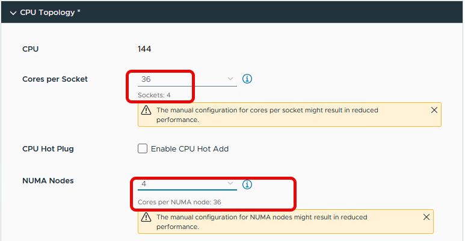Click the Cores per Socket dropdown arrow
This screenshot has height=241, width=465.
coord(230,79)
